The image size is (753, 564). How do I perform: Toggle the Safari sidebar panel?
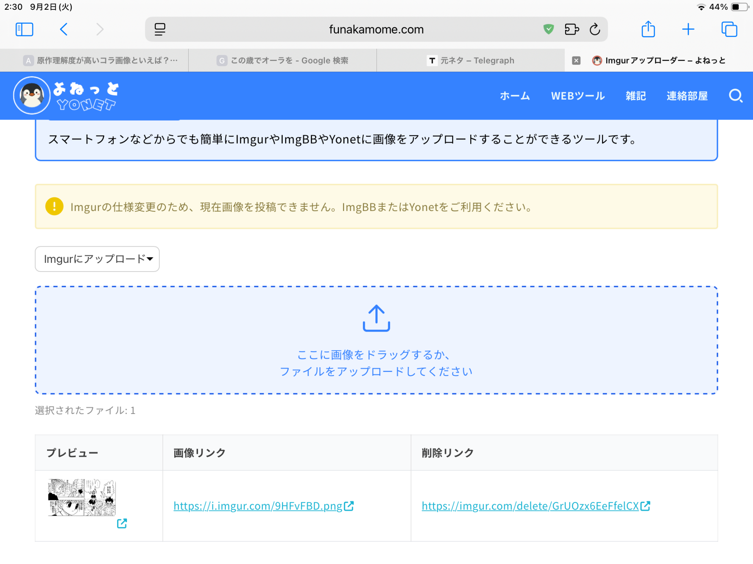point(24,29)
